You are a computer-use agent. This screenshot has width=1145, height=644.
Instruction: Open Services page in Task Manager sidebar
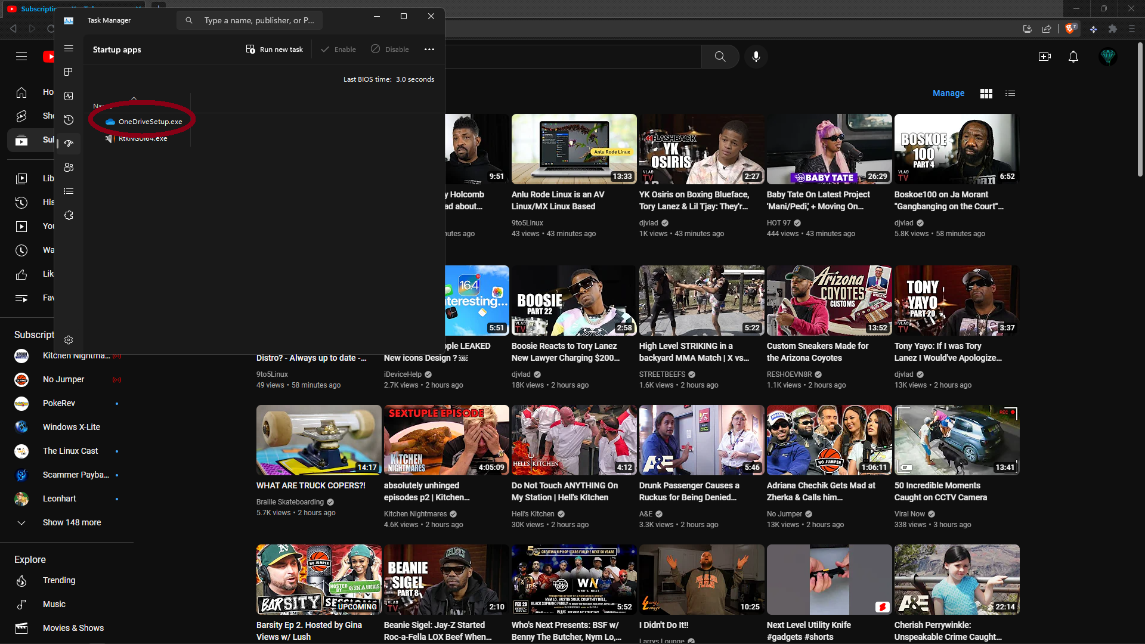click(69, 215)
